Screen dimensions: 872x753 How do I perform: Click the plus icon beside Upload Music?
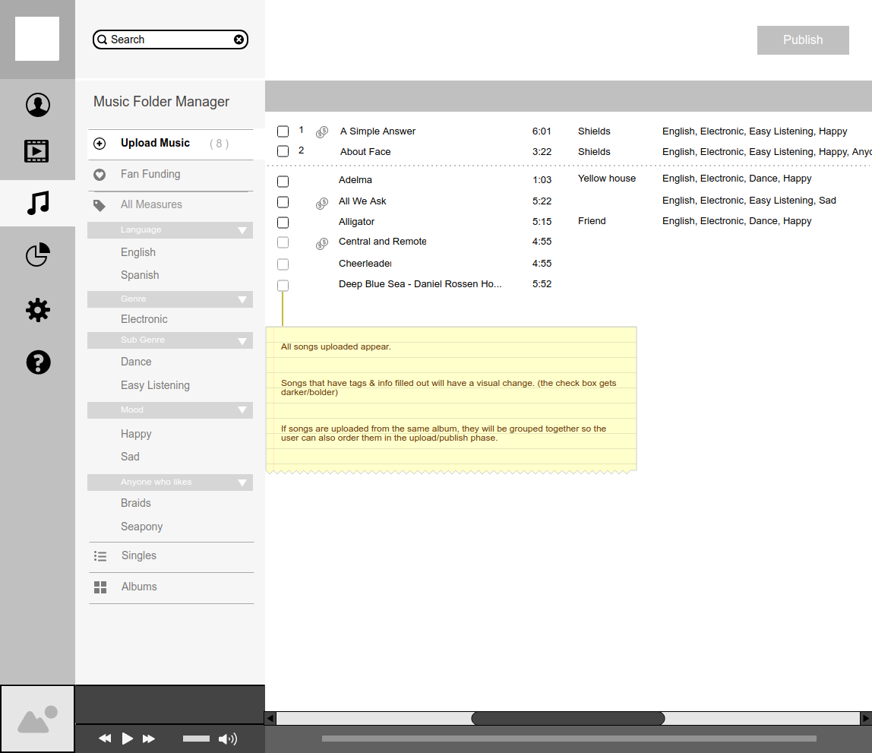[x=100, y=144]
